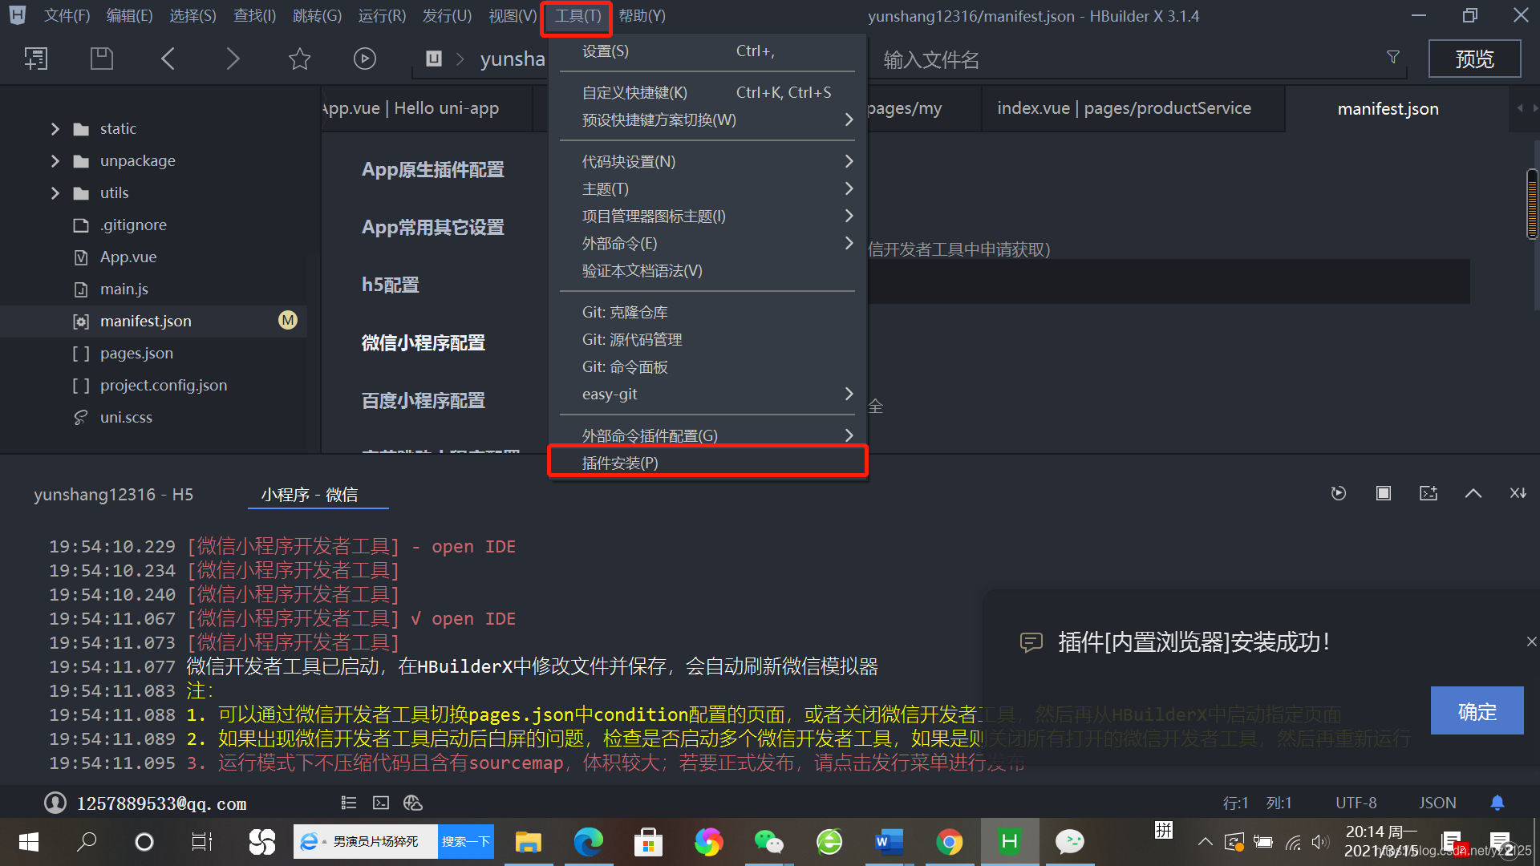Launch WeChat from the taskbar

coord(768,842)
